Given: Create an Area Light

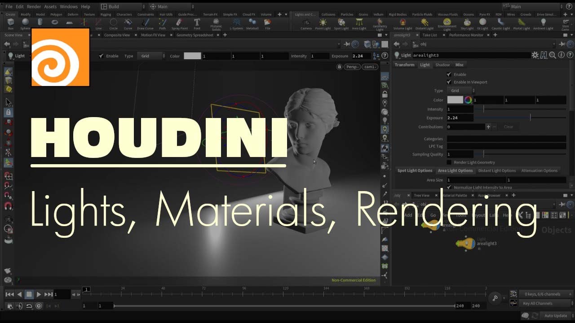Looking at the screenshot, I should coord(359,24).
